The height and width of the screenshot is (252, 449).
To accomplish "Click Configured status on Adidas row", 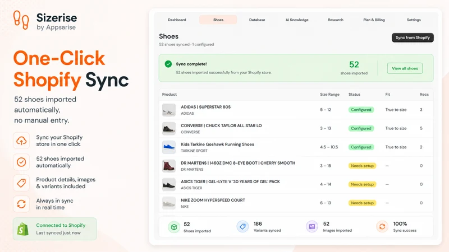I will tap(361, 110).
